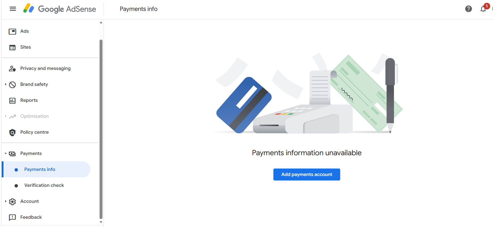This screenshot has height=227, width=493.
Task: Click the Ads sidebar icon
Action: [12, 31]
